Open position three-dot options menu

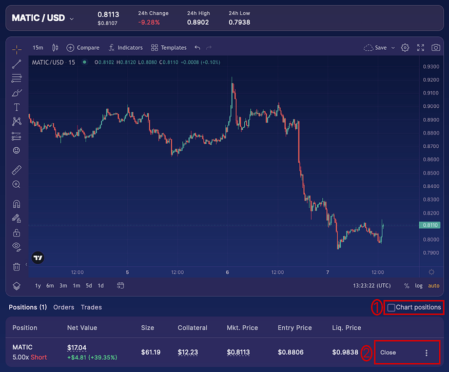(426, 353)
